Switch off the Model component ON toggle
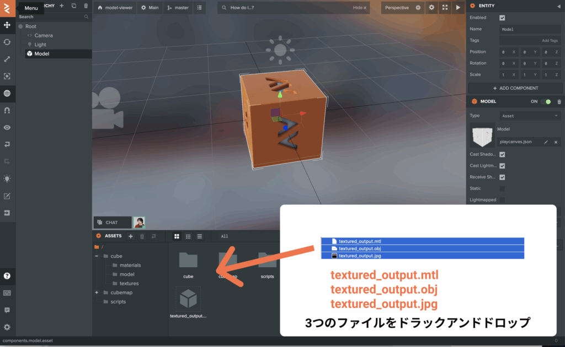 tap(546, 102)
